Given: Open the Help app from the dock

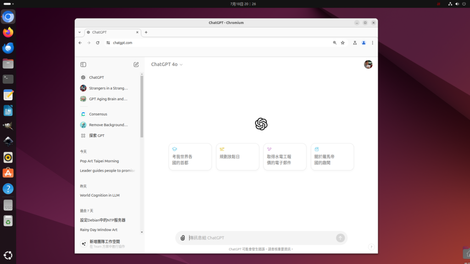Looking at the screenshot, I should (8, 188).
